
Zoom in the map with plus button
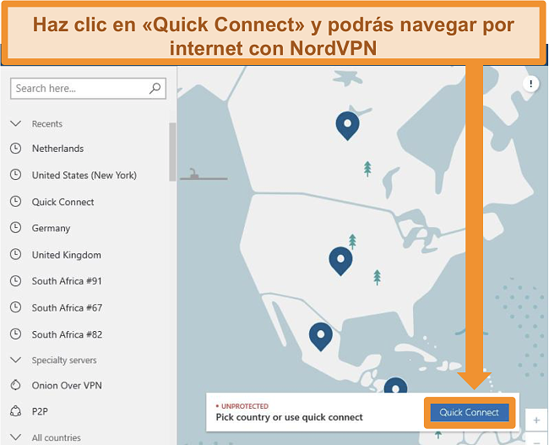(536, 420)
